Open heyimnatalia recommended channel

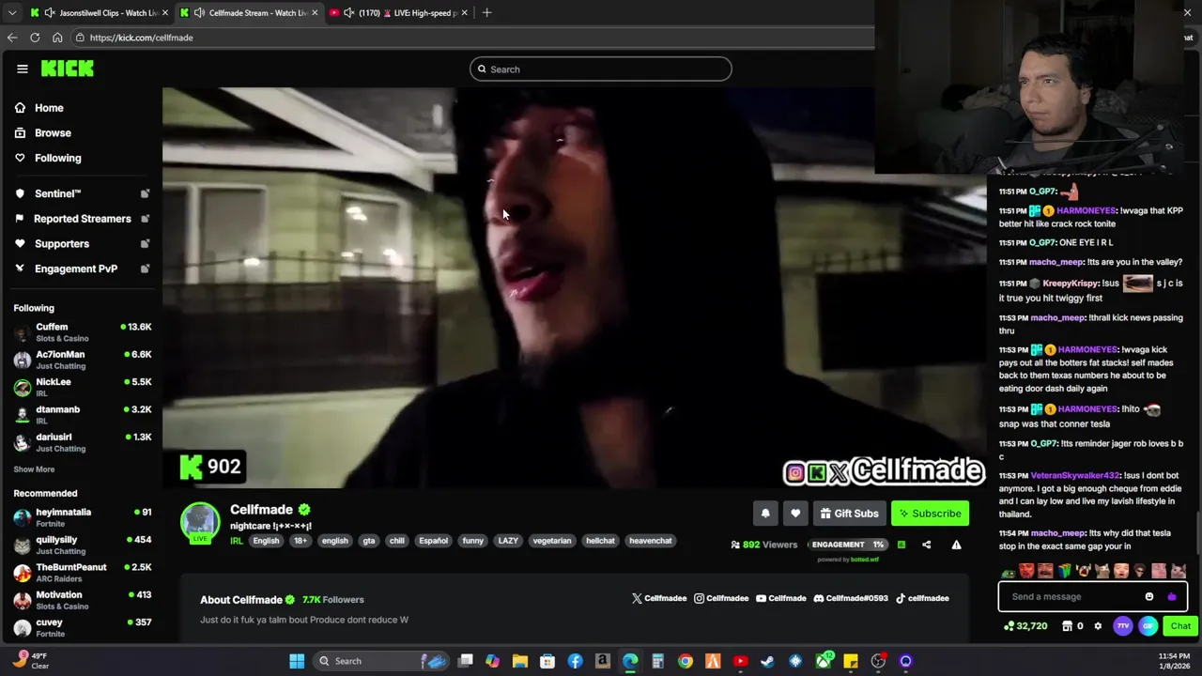(83, 517)
